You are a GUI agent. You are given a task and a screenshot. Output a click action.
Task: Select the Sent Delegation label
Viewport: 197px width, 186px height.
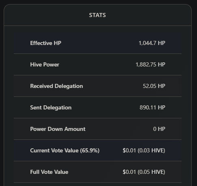pos(51,108)
